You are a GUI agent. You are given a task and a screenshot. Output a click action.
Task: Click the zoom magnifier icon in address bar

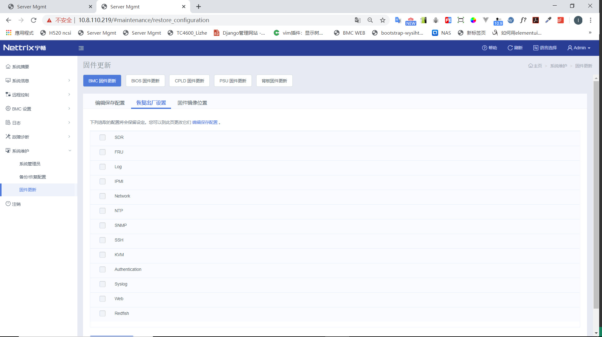pyautogui.click(x=370, y=20)
